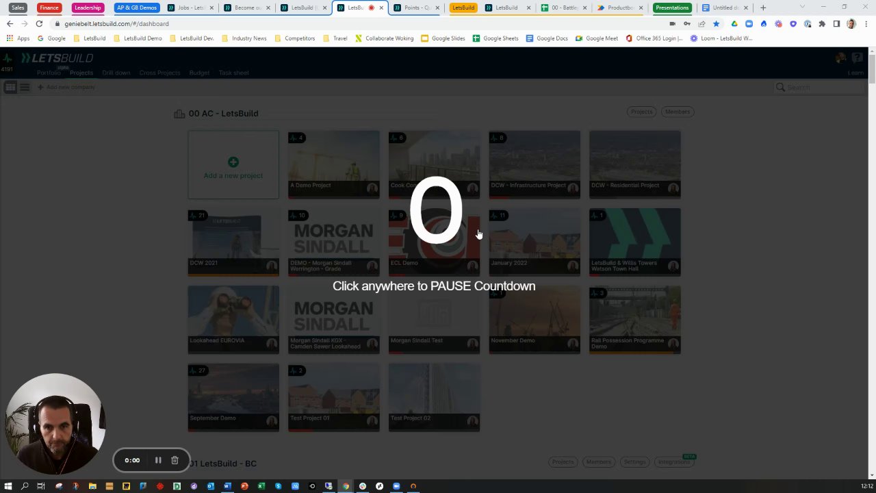Open Windows taskbar search
Image resolution: width=876 pixels, height=493 pixels.
25,486
